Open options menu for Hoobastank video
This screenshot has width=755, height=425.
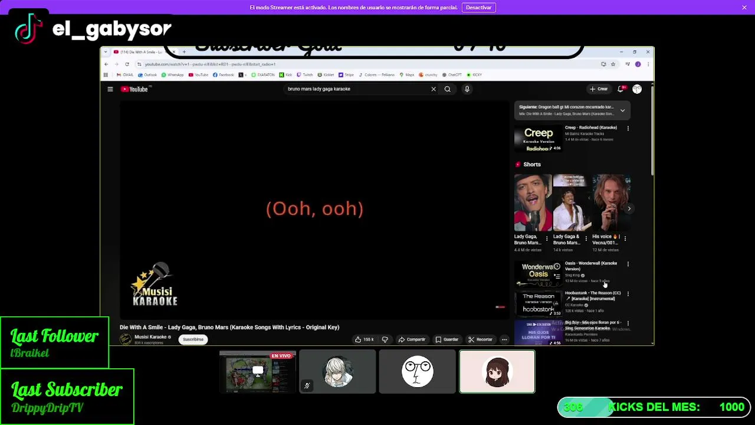(628, 293)
